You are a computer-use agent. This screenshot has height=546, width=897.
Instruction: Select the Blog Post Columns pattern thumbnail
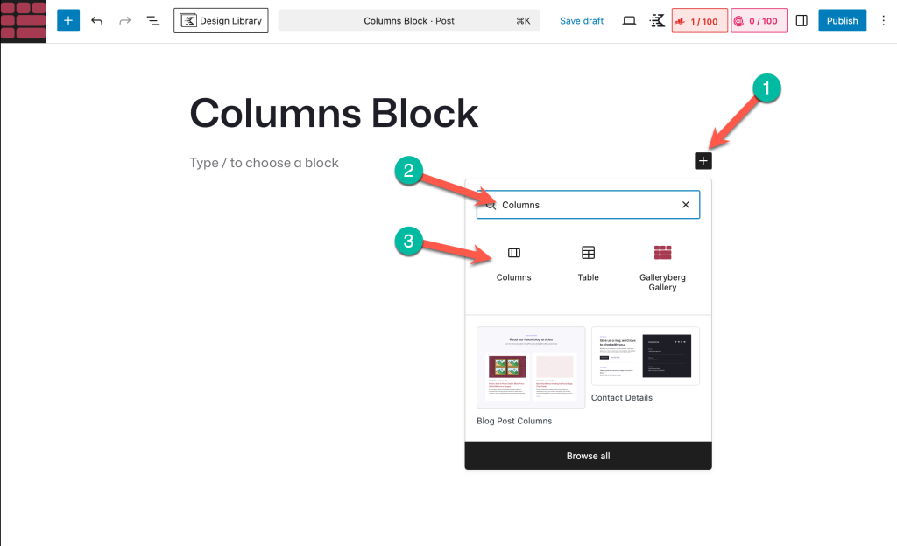click(531, 367)
